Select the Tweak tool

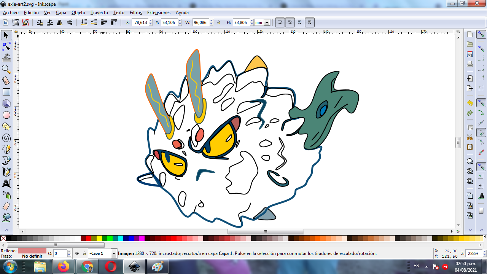6,58
